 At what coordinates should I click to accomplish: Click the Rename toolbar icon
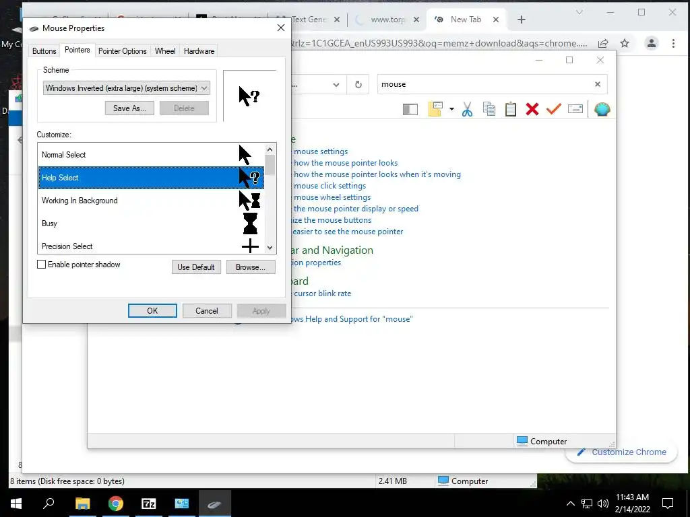click(x=575, y=109)
